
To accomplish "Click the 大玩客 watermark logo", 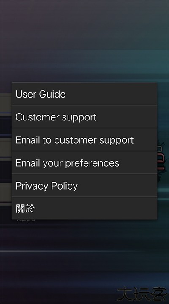I will 142,294.
